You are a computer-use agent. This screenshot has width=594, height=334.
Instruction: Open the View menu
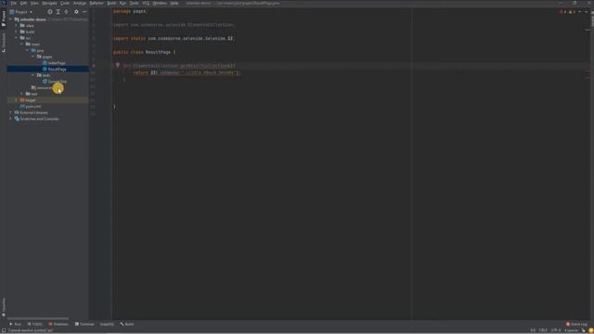(x=34, y=3)
